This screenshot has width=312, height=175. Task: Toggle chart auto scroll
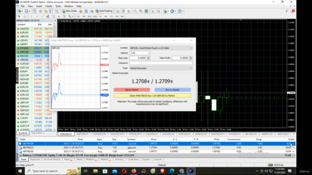pos(153,11)
